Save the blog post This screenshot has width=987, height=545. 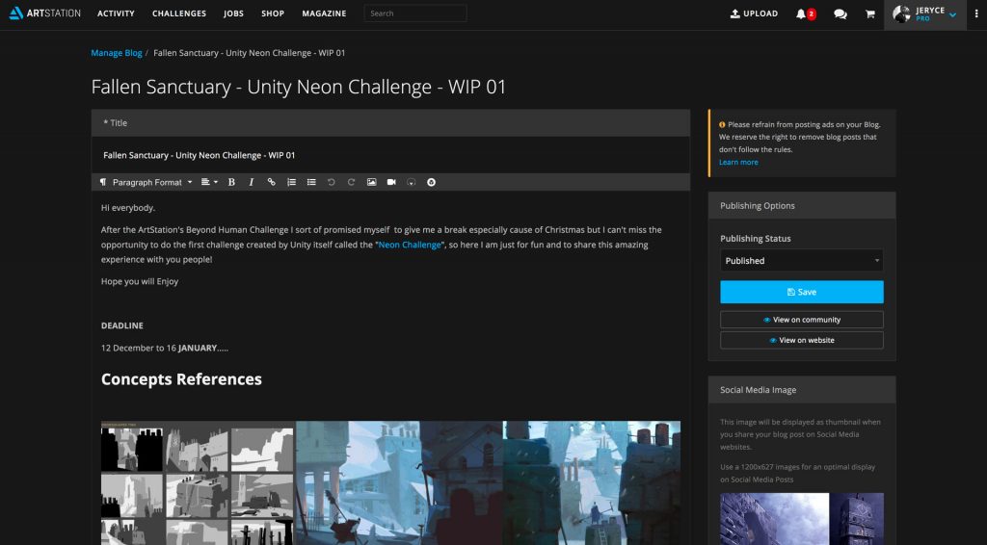(801, 292)
